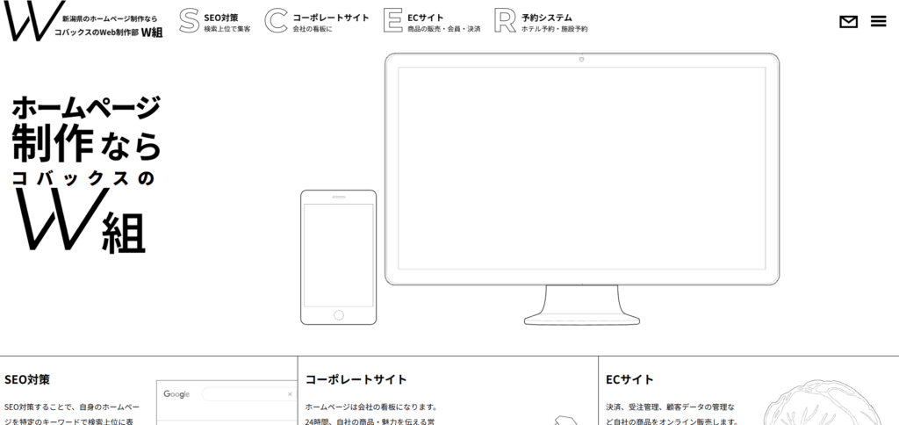The image size is (899, 425).
Task: Open 予約システム from the header nav
Action: coord(546,17)
